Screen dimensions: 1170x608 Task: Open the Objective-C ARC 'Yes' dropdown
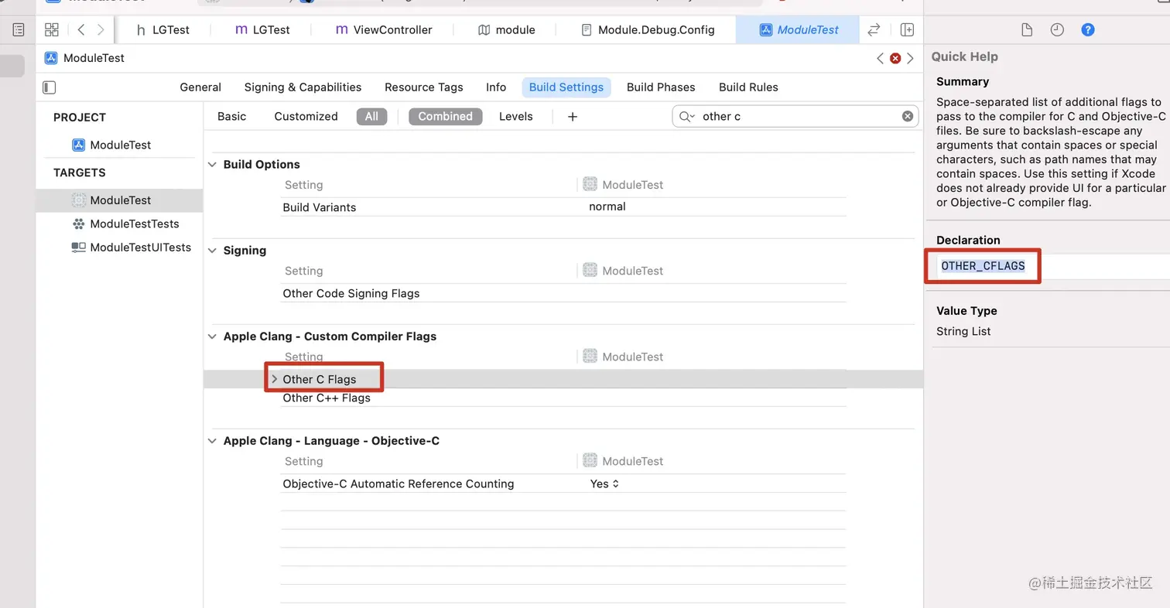pyautogui.click(x=604, y=484)
